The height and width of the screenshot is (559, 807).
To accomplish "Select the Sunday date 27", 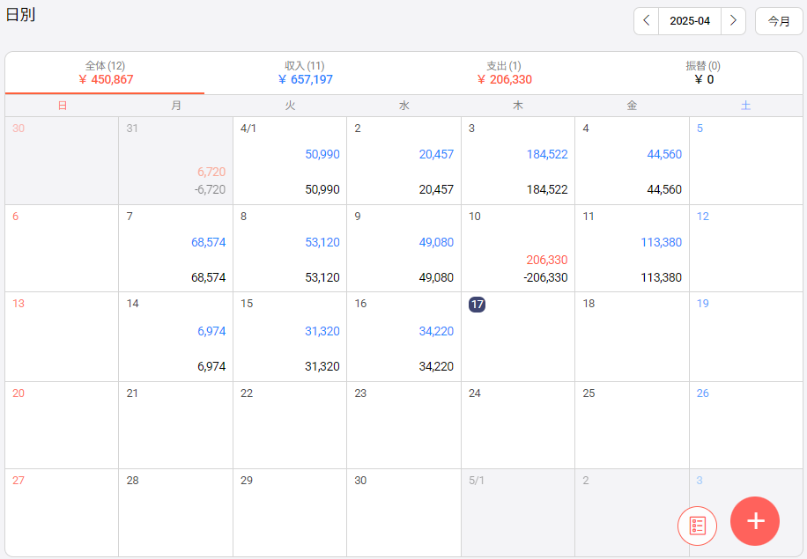I will pos(62,512).
